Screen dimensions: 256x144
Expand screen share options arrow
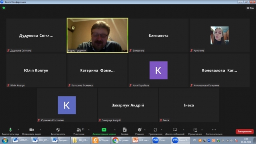click(x=115, y=130)
